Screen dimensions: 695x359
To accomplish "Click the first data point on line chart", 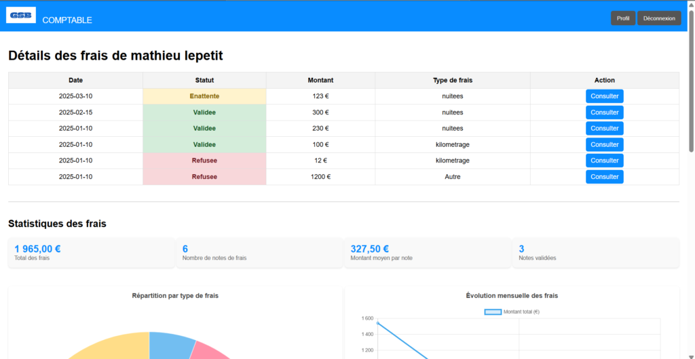I will tap(377, 323).
